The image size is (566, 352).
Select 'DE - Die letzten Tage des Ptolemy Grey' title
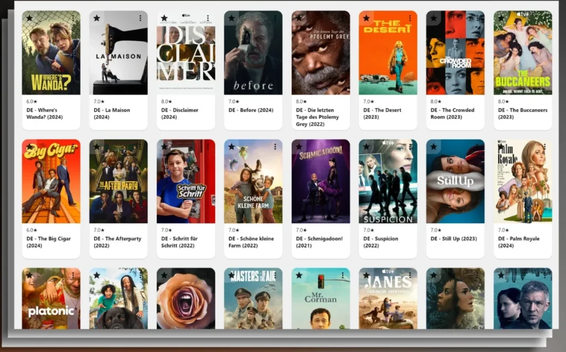318,117
